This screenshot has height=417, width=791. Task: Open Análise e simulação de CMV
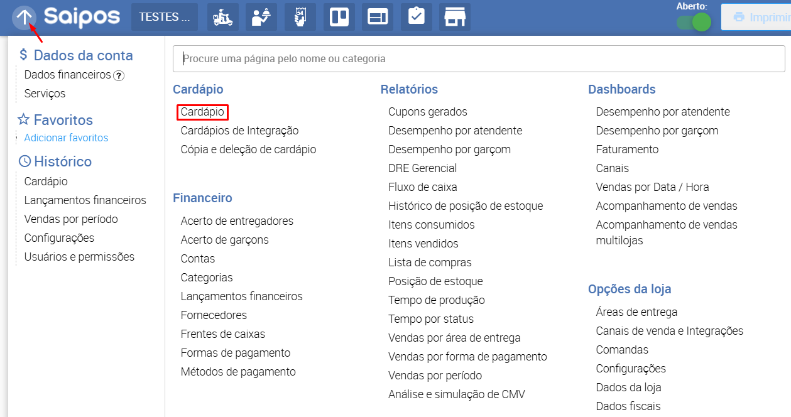[x=457, y=394]
